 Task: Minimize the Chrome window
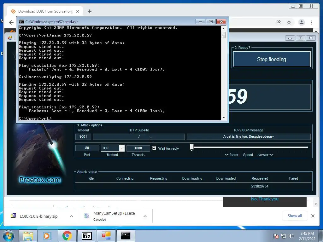pos(293,6)
